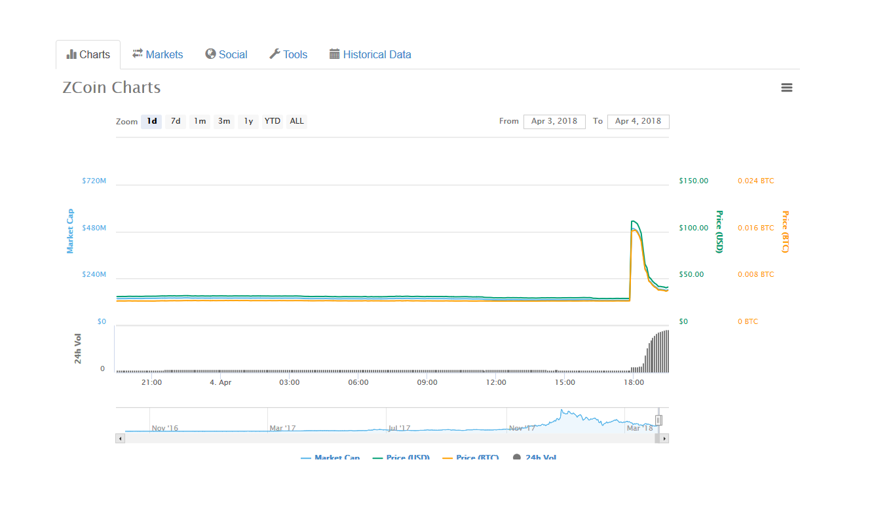
Task: Click the exchange arrows icon beside Markets
Action: (137, 54)
